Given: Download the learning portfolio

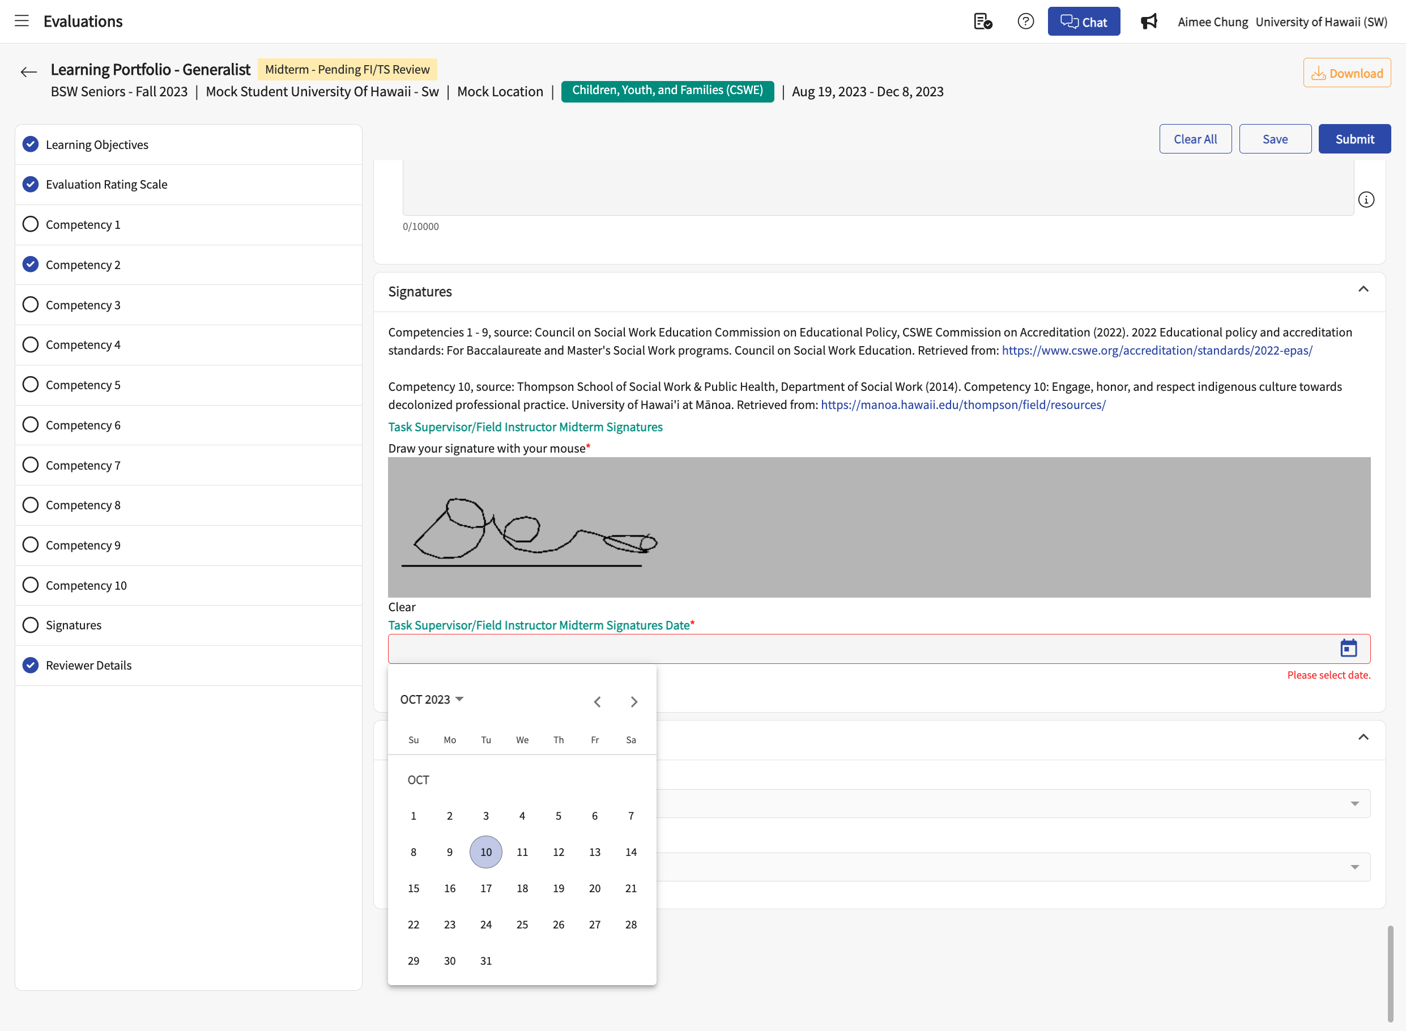Looking at the screenshot, I should (1347, 73).
